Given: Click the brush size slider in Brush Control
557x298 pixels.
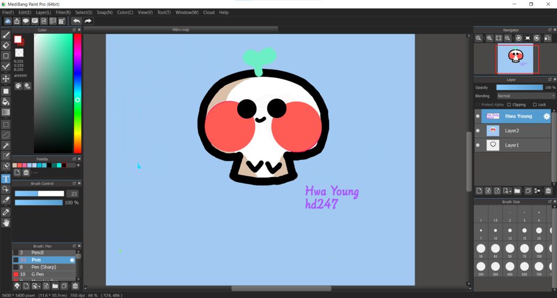Looking at the screenshot, I should tap(39, 194).
